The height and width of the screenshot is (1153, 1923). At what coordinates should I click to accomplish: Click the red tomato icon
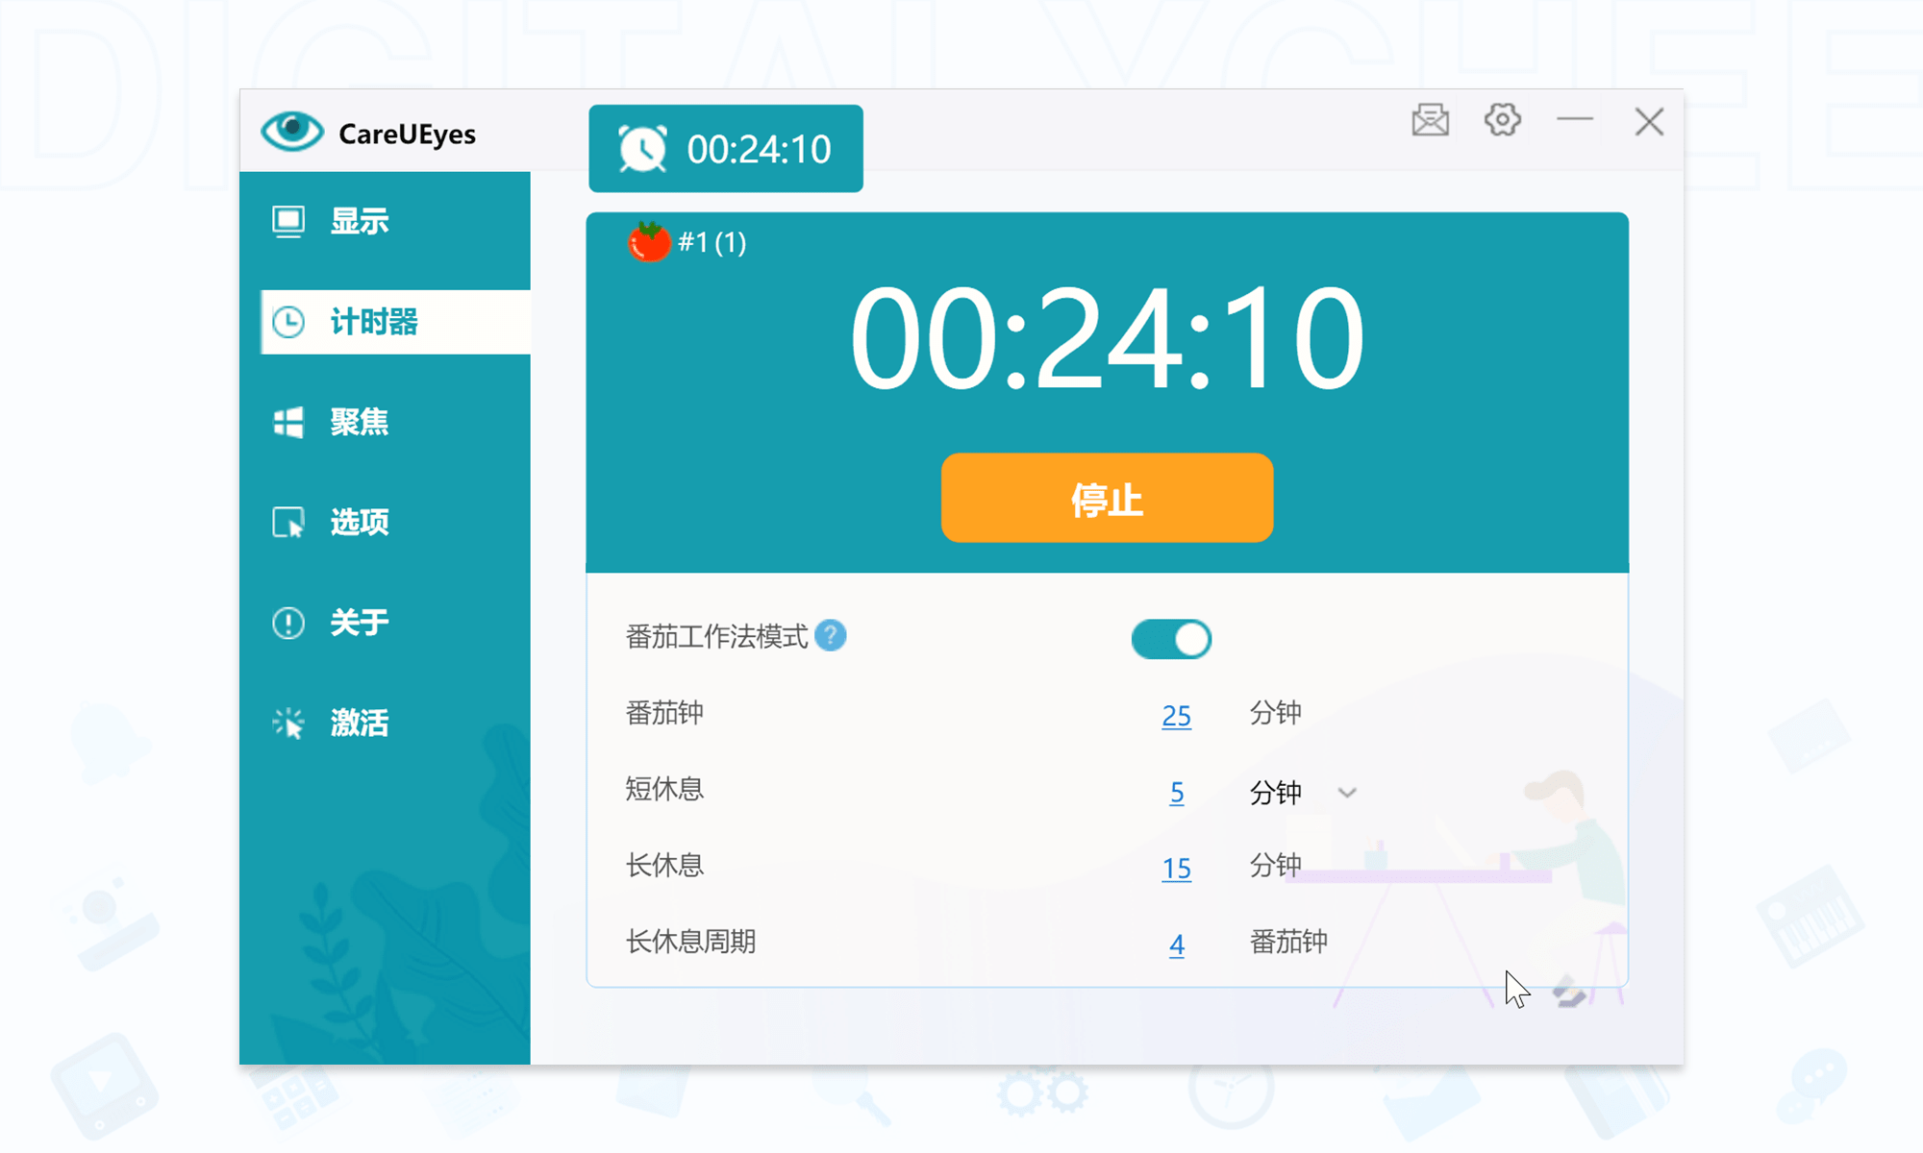pyautogui.click(x=649, y=242)
